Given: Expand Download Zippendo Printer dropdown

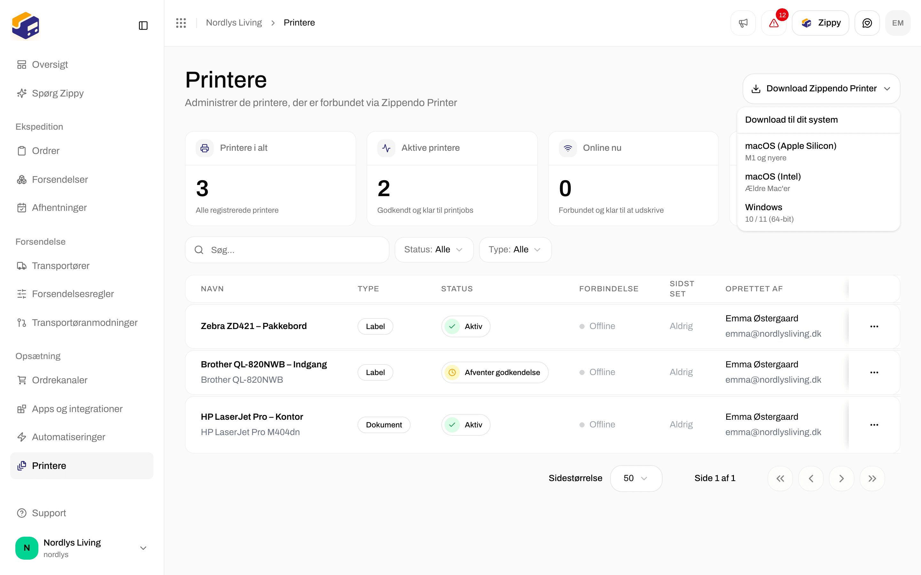Looking at the screenshot, I should pyautogui.click(x=821, y=88).
